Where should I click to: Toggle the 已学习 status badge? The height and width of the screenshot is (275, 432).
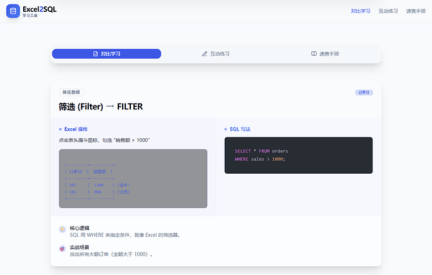(364, 92)
